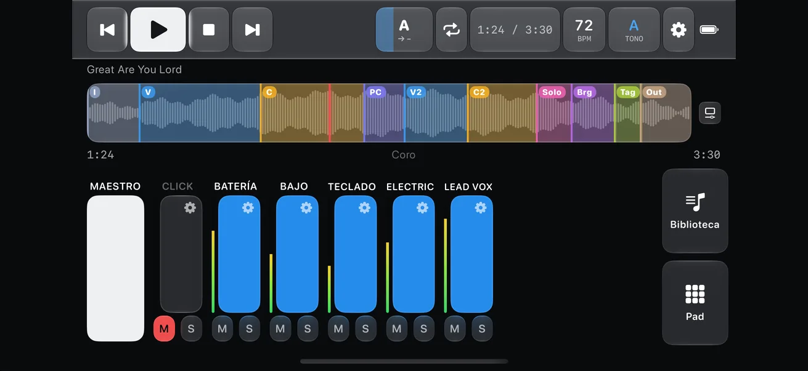Mute the LEAD VOX track
Screen dimensions: 808x371
[455, 329]
